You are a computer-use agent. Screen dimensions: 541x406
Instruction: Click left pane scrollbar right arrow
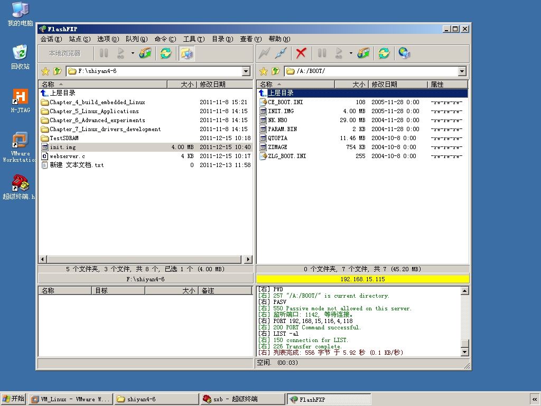248,259
